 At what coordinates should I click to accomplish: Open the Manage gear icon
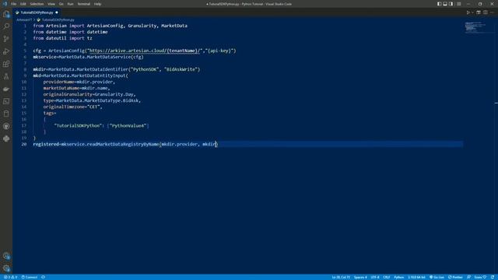click(x=6, y=268)
